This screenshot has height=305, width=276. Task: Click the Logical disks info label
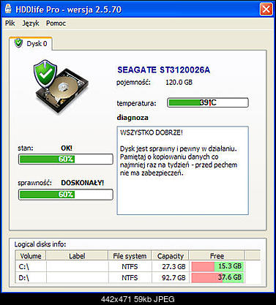40,244
